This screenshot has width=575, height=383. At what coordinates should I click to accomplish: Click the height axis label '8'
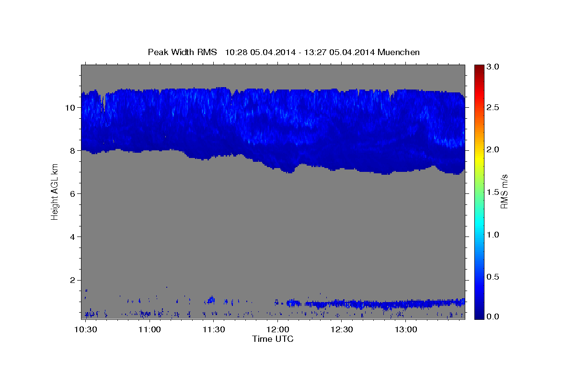click(x=74, y=151)
